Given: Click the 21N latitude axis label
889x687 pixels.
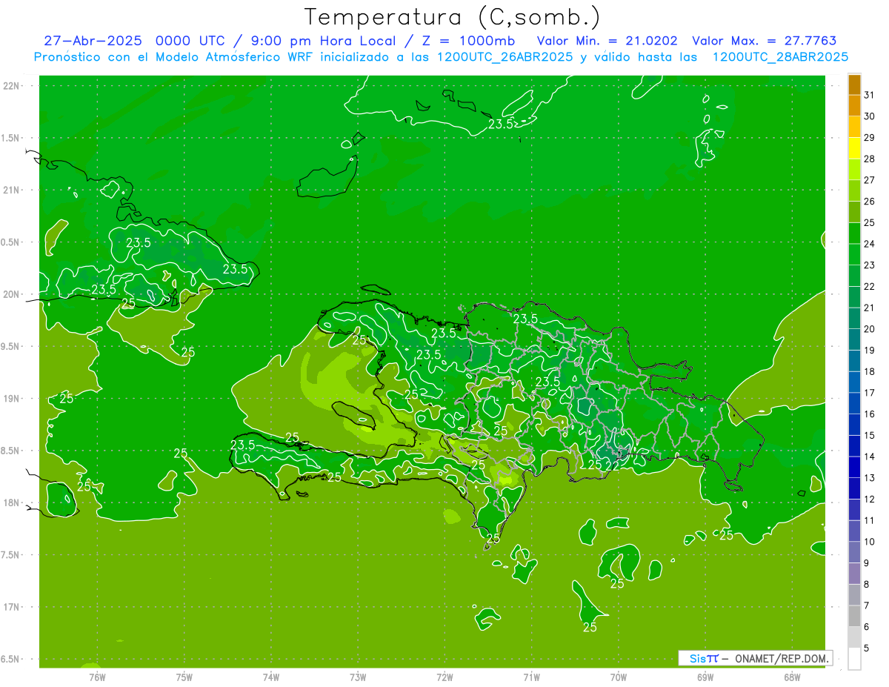Looking at the screenshot, I should click(10, 190).
